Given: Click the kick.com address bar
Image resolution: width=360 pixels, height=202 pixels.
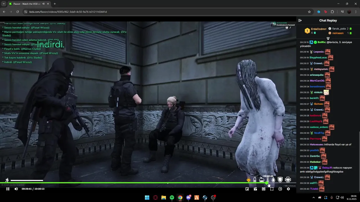Looking at the screenshot, I should tap(167, 12).
